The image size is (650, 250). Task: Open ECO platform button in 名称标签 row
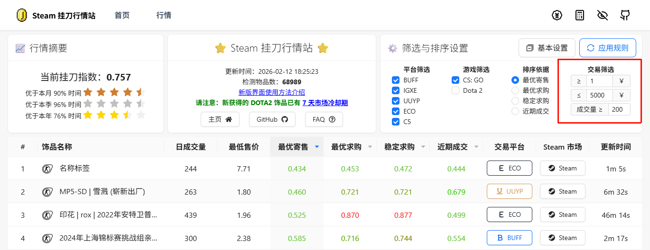(510, 168)
